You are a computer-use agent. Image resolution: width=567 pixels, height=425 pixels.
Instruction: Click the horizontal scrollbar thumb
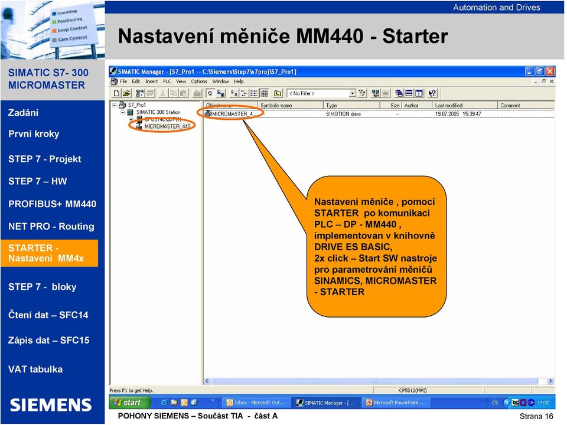[x=374, y=381]
